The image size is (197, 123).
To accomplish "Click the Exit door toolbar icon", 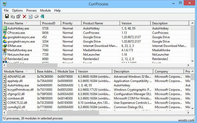I will pyautogui.click(x=42, y=16).
